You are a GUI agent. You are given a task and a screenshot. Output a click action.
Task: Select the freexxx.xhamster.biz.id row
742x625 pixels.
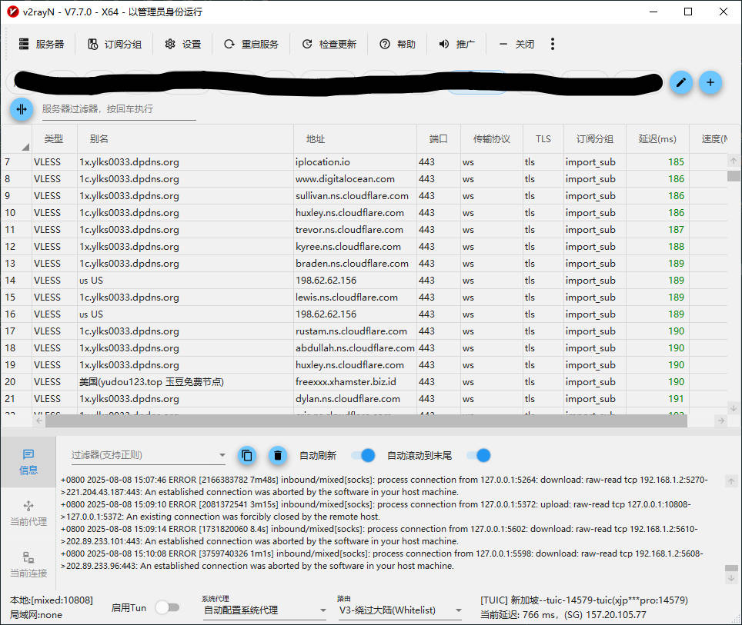tap(364, 382)
